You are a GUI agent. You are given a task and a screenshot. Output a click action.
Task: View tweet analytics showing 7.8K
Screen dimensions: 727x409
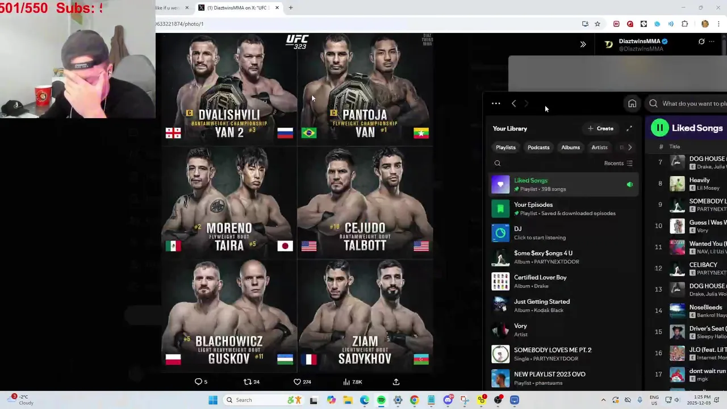point(352,382)
